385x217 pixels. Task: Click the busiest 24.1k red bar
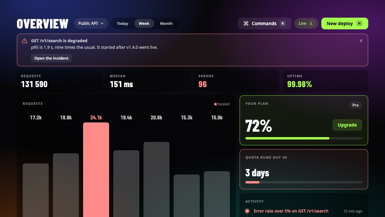click(96, 170)
